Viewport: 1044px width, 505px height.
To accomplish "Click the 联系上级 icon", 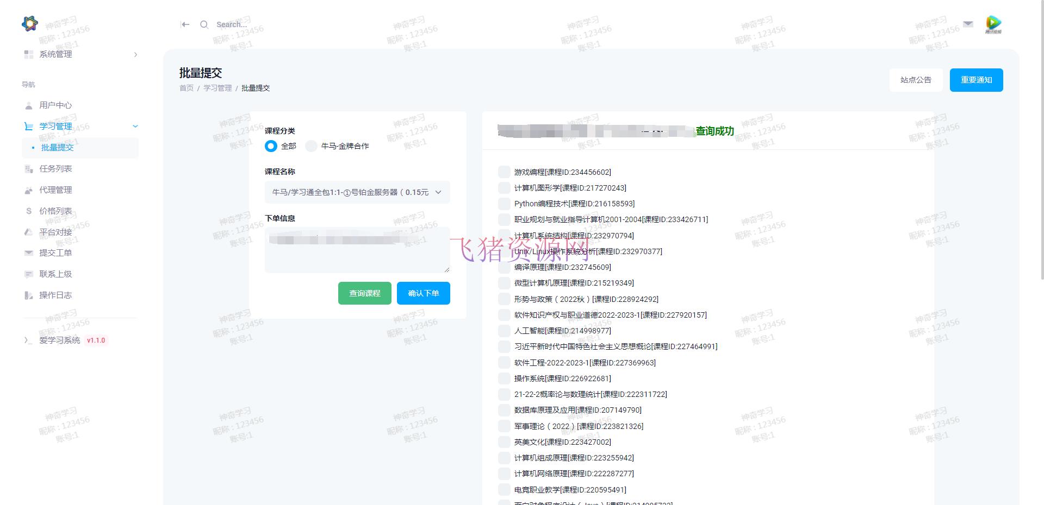I will 29,274.
